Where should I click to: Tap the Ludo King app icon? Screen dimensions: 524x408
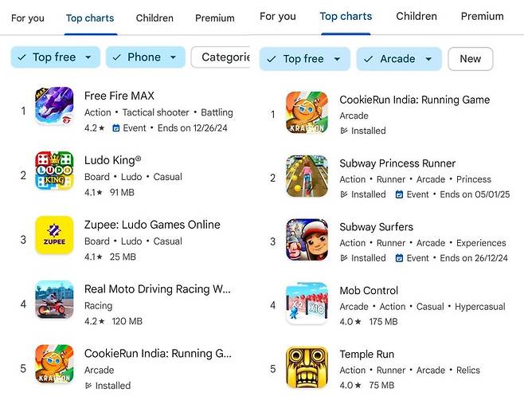pyautogui.click(x=54, y=171)
